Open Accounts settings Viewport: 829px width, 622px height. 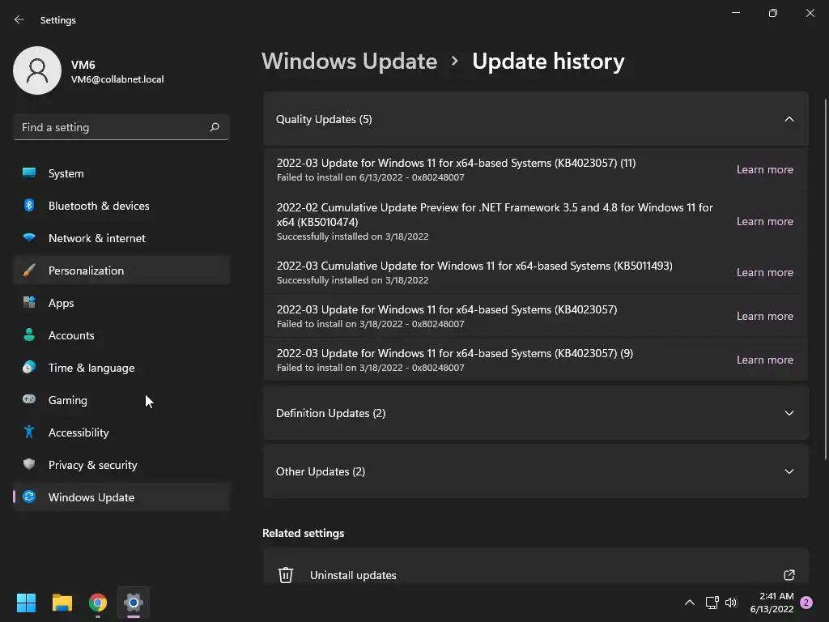click(x=121, y=334)
